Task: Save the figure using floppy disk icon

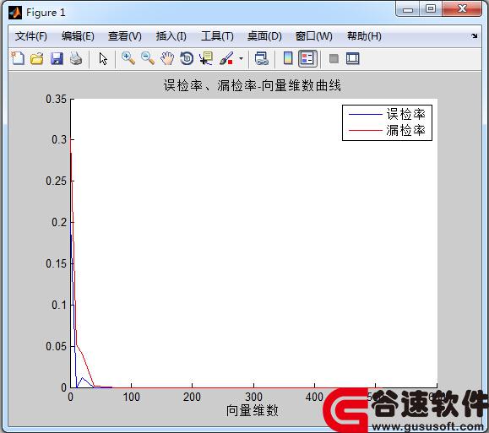Action: [57, 58]
